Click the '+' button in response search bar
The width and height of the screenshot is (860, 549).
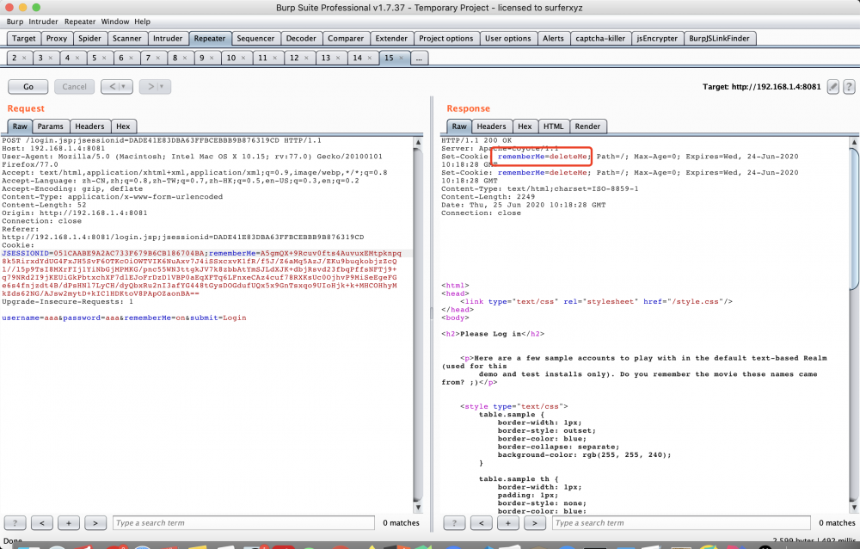(x=508, y=522)
